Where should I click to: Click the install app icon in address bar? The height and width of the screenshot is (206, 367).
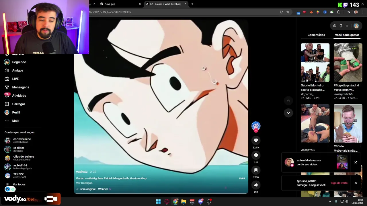(282, 12)
